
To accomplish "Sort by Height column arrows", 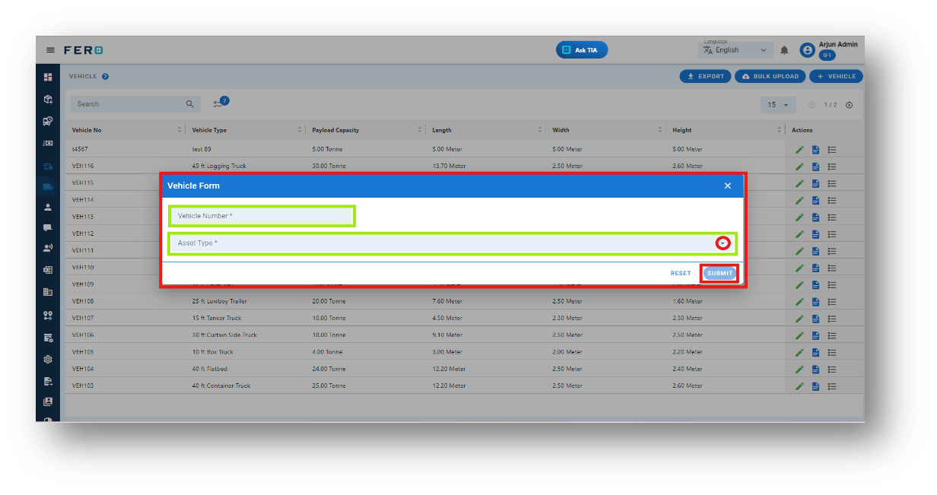I will tap(780, 130).
